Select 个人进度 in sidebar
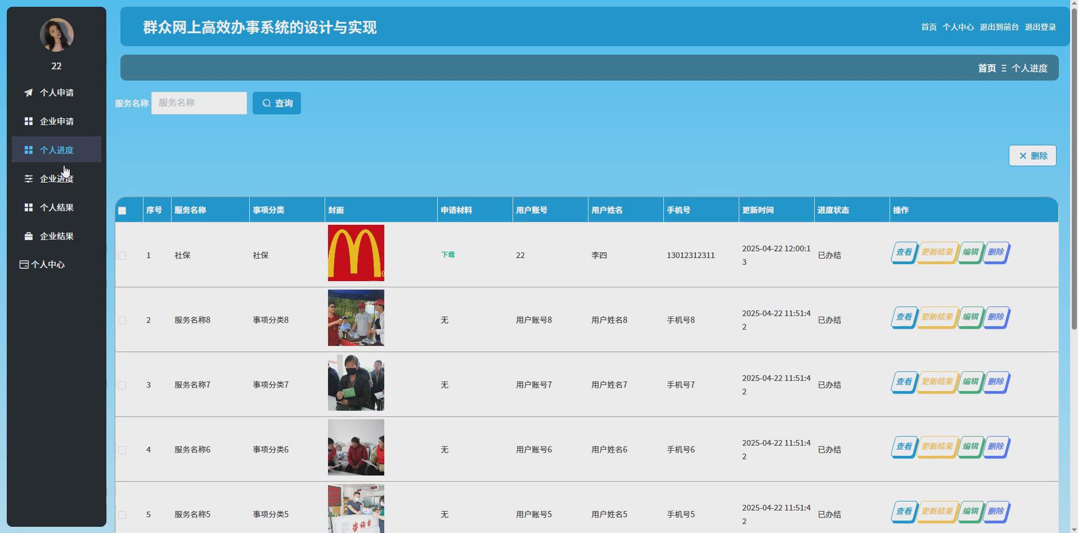Image resolution: width=1078 pixels, height=533 pixels. (x=56, y=150)
